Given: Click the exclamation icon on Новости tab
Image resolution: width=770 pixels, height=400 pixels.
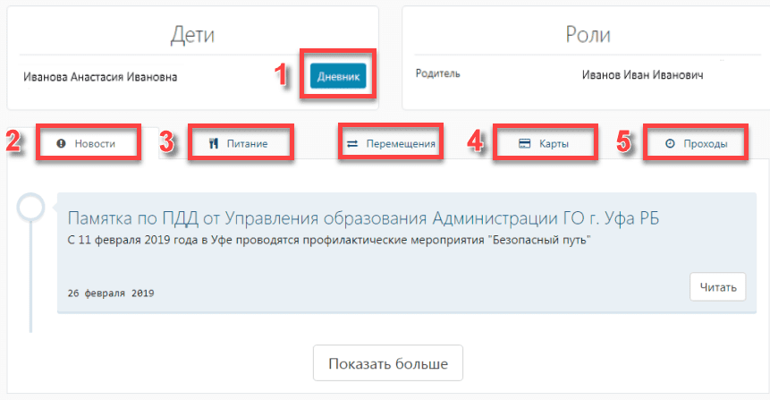Looking at the screenshot, I should click(62, 143).
